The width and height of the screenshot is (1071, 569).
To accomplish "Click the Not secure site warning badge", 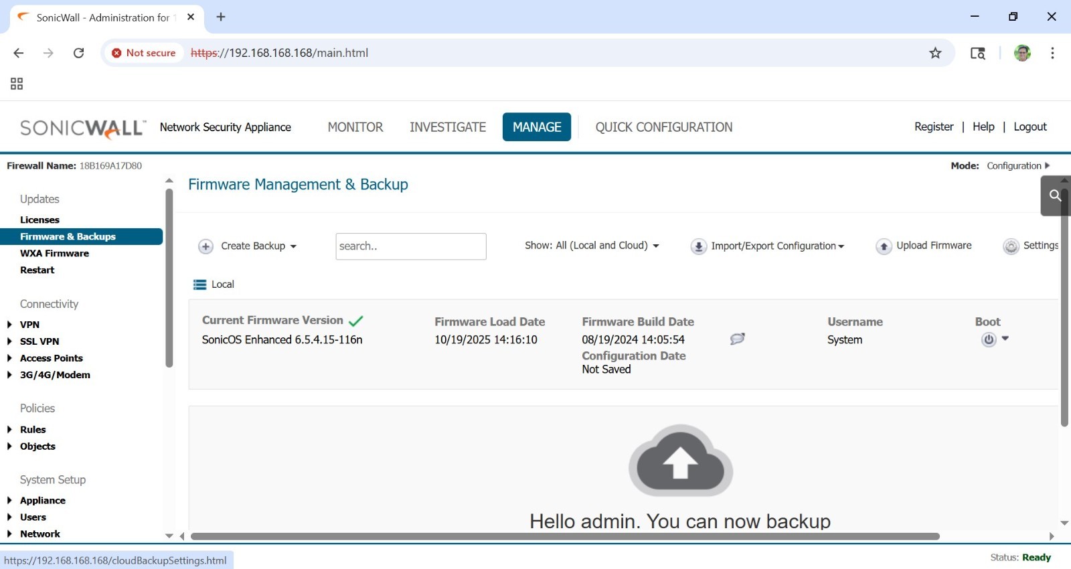I will [144, 53].
